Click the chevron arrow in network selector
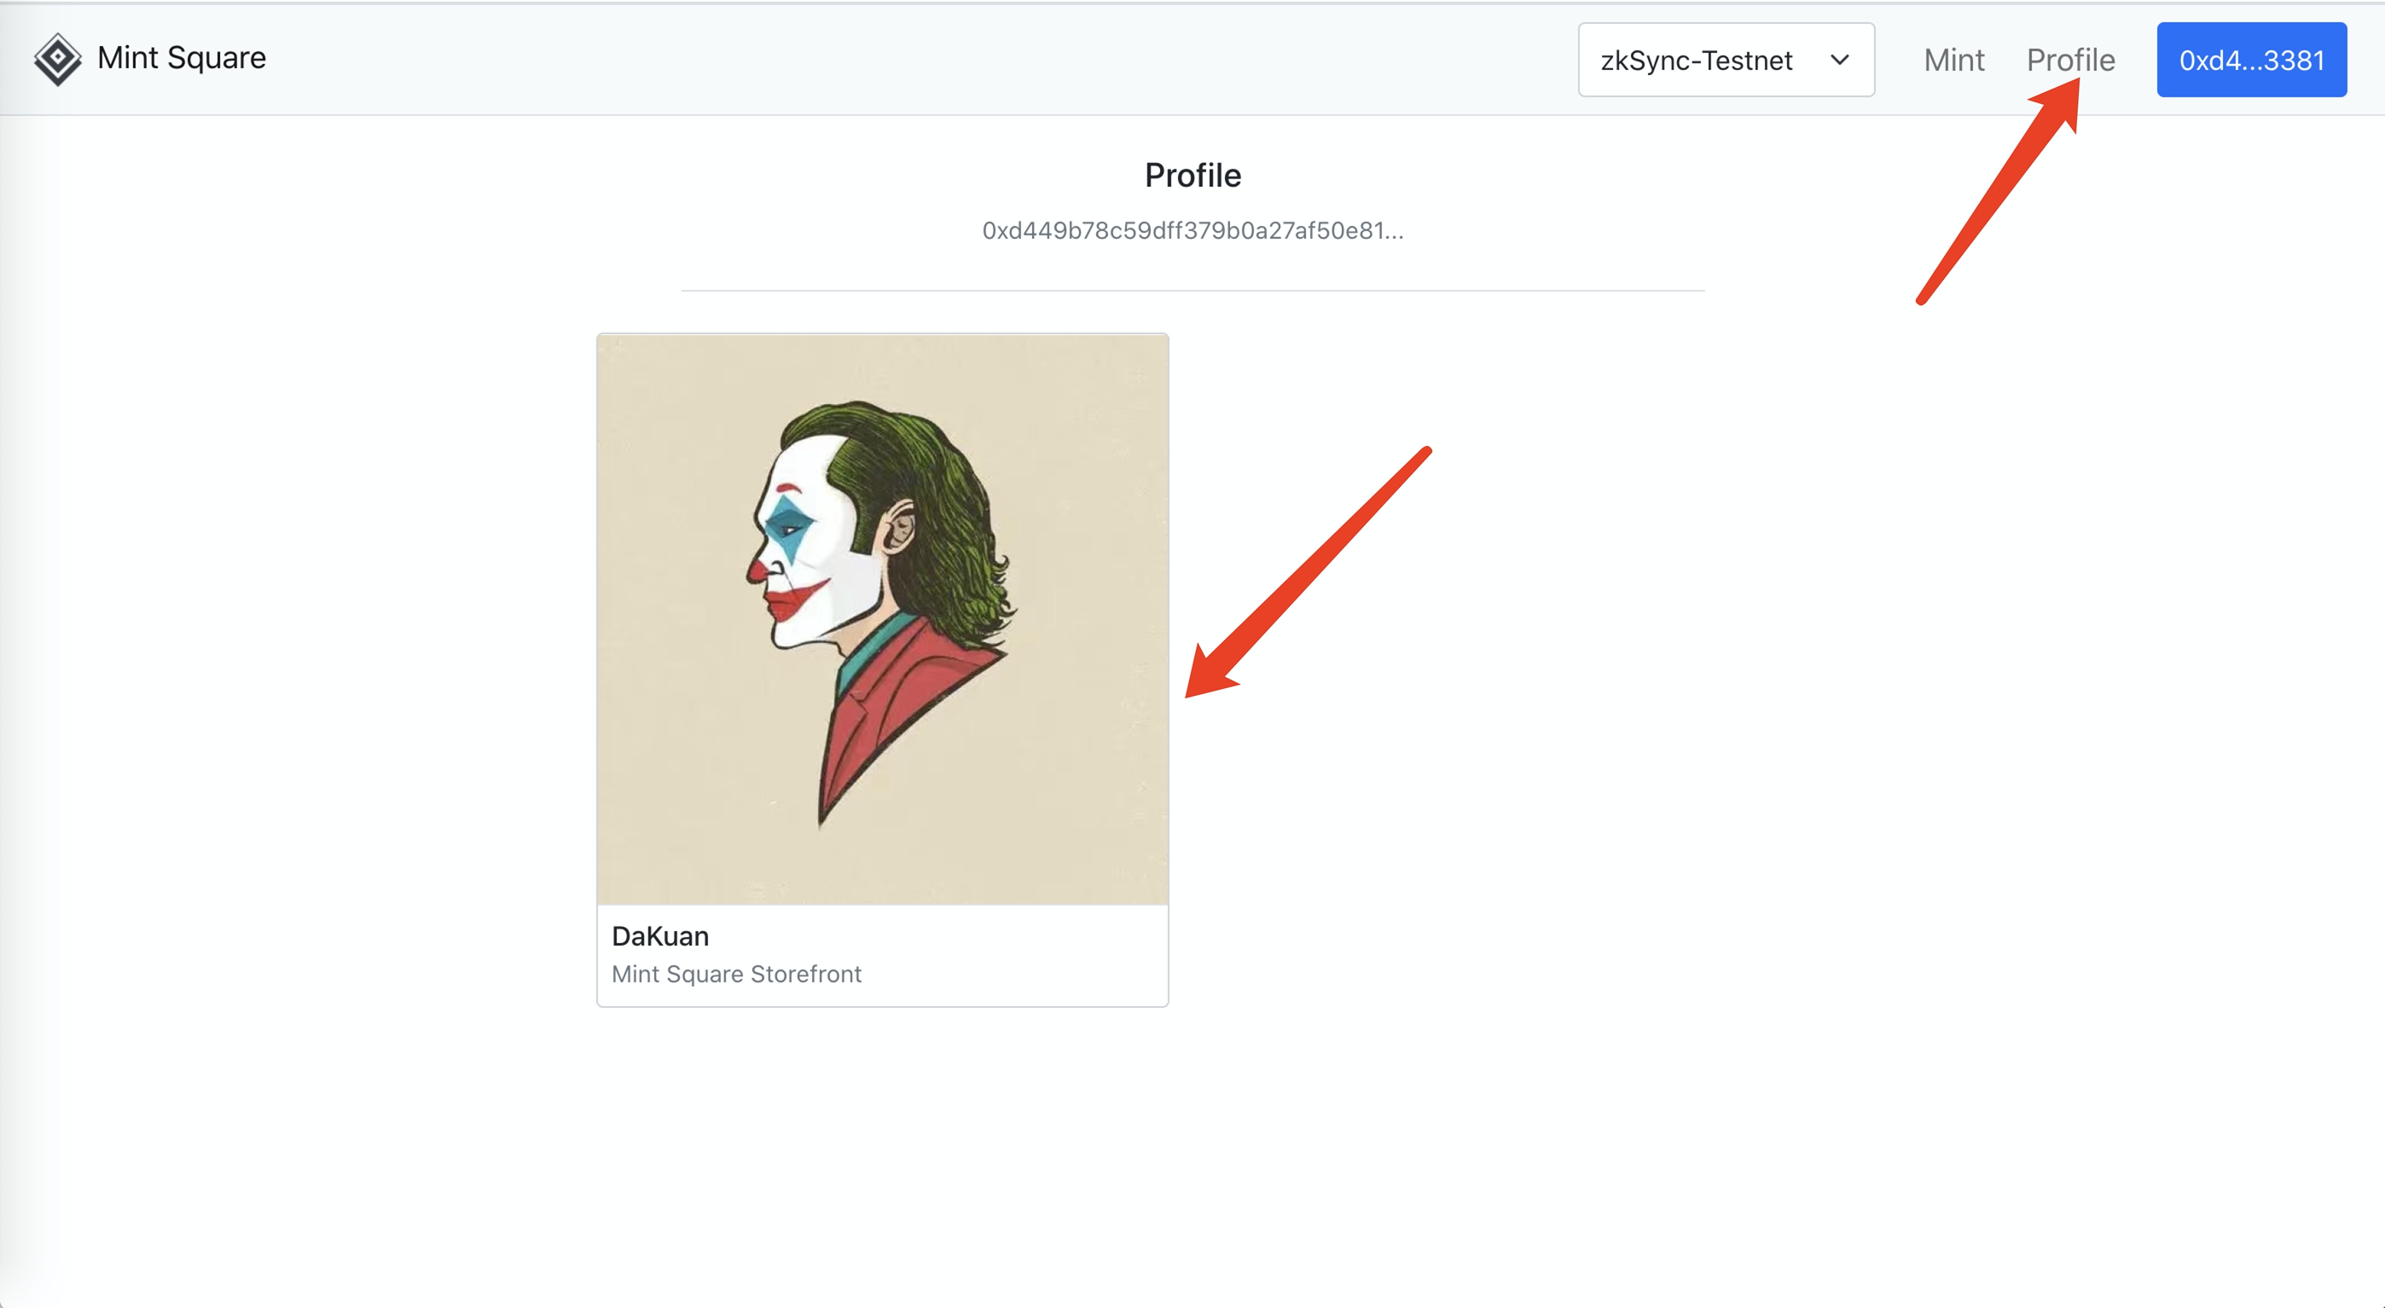 coord(1839,61)
